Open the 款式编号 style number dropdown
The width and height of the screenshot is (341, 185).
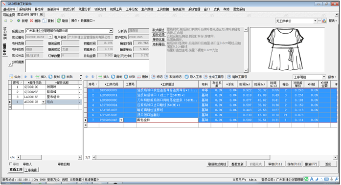pos(50,37)
